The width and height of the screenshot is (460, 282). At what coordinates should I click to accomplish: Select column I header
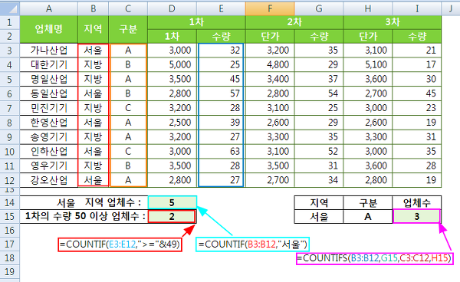[x=417, y=8]
